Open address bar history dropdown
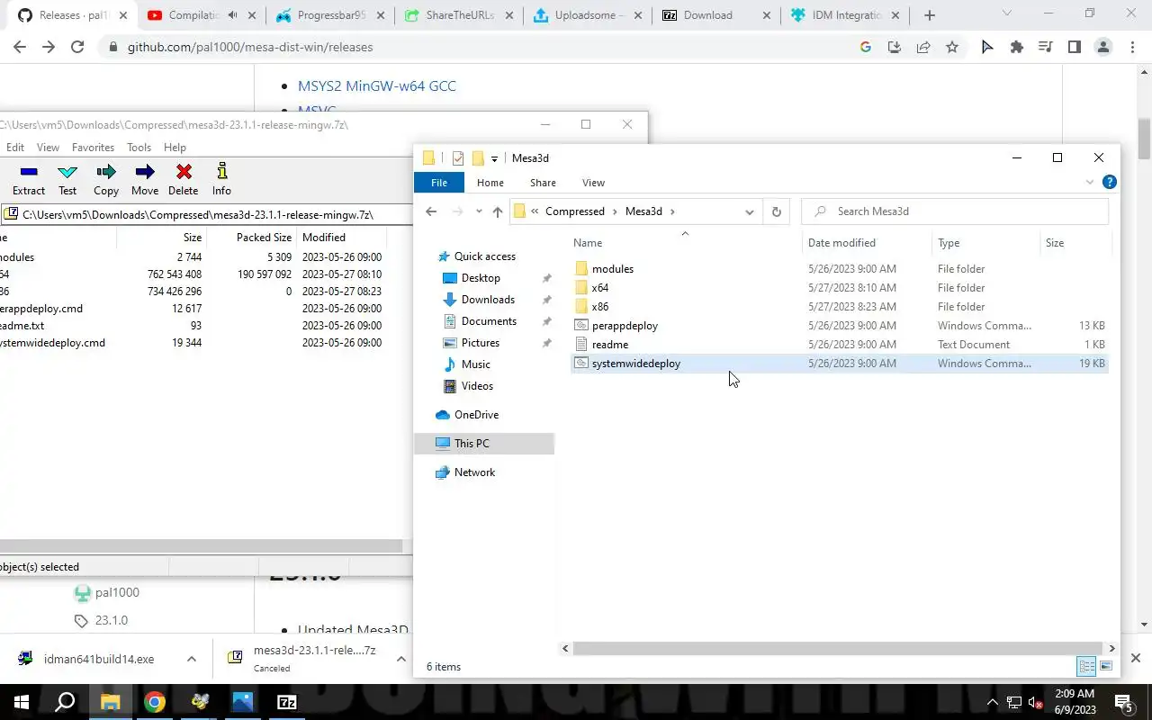 749,211
